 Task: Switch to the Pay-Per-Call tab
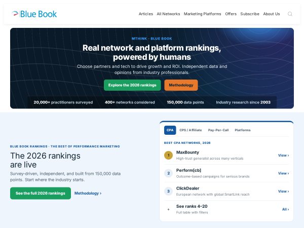218,130
